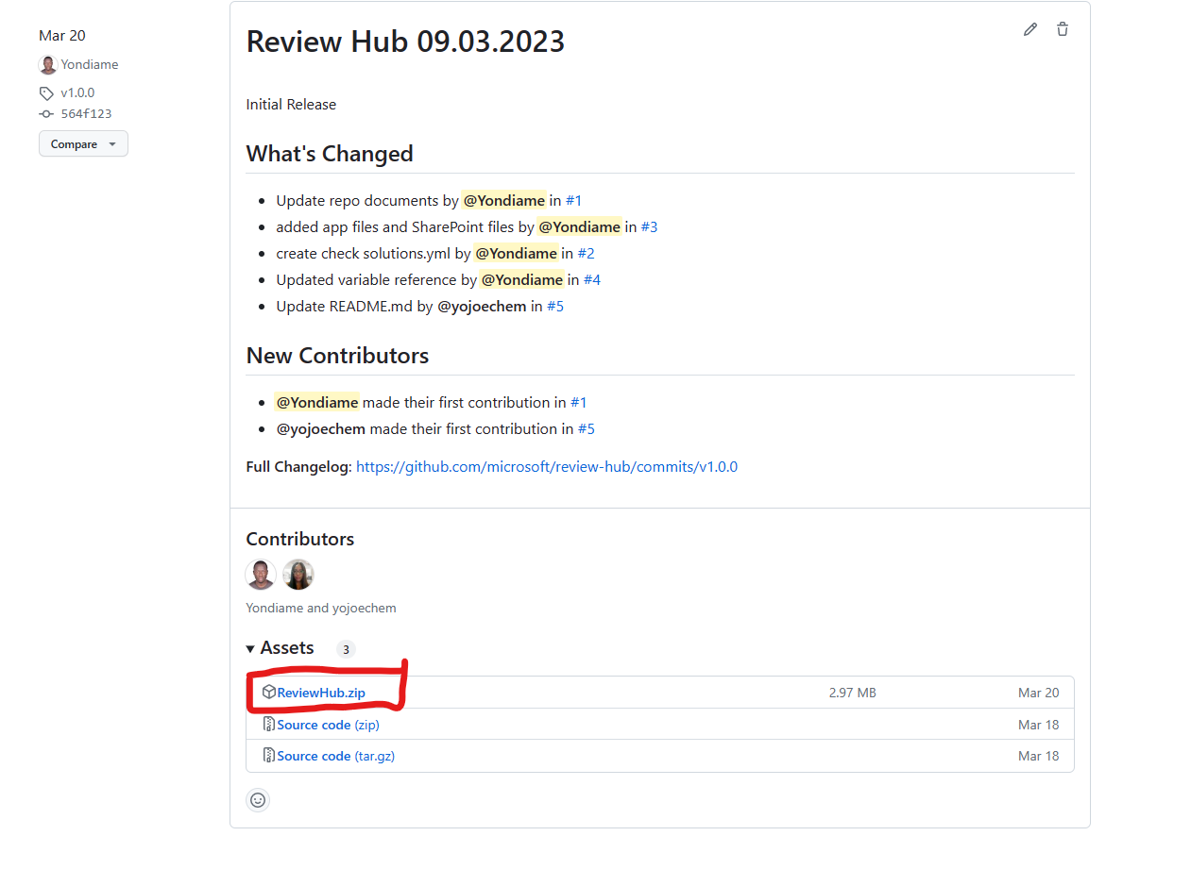Click the archive icon for Source code zip

click(269, 724)
